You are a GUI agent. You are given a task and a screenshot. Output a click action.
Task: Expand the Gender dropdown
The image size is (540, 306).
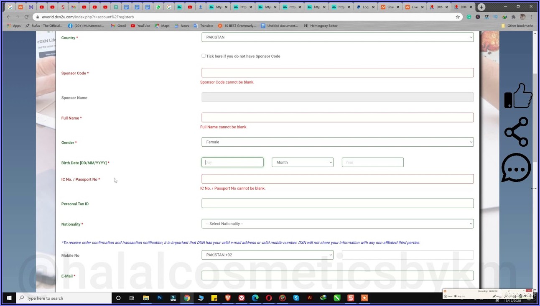coord(337,142)
